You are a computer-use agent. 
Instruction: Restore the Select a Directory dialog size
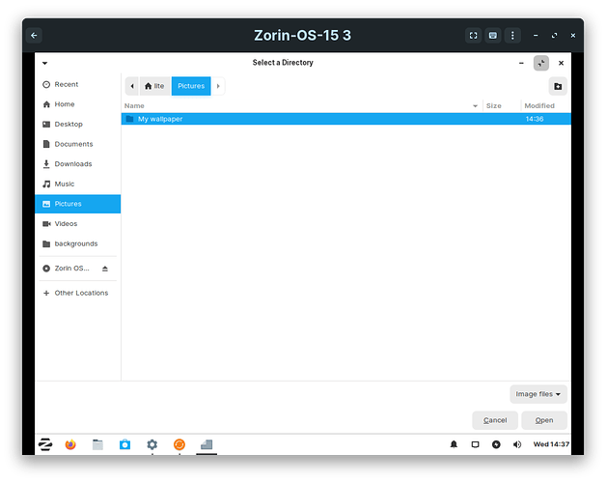click(541, 63)
